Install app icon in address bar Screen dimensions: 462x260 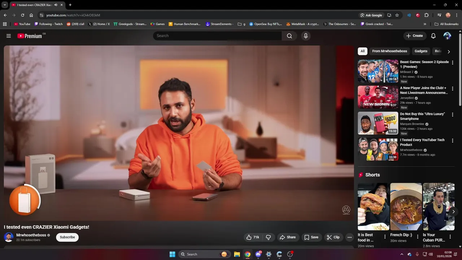pos(389,15)
